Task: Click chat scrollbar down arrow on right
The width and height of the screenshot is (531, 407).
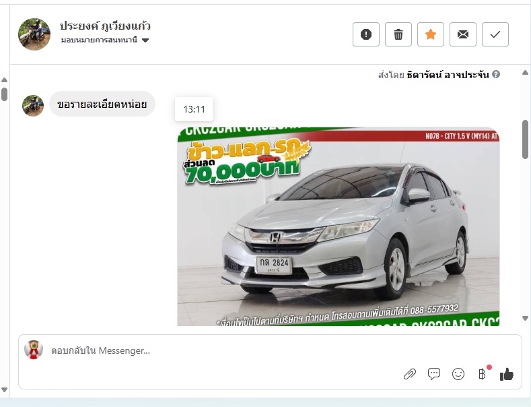Action: 525,318
